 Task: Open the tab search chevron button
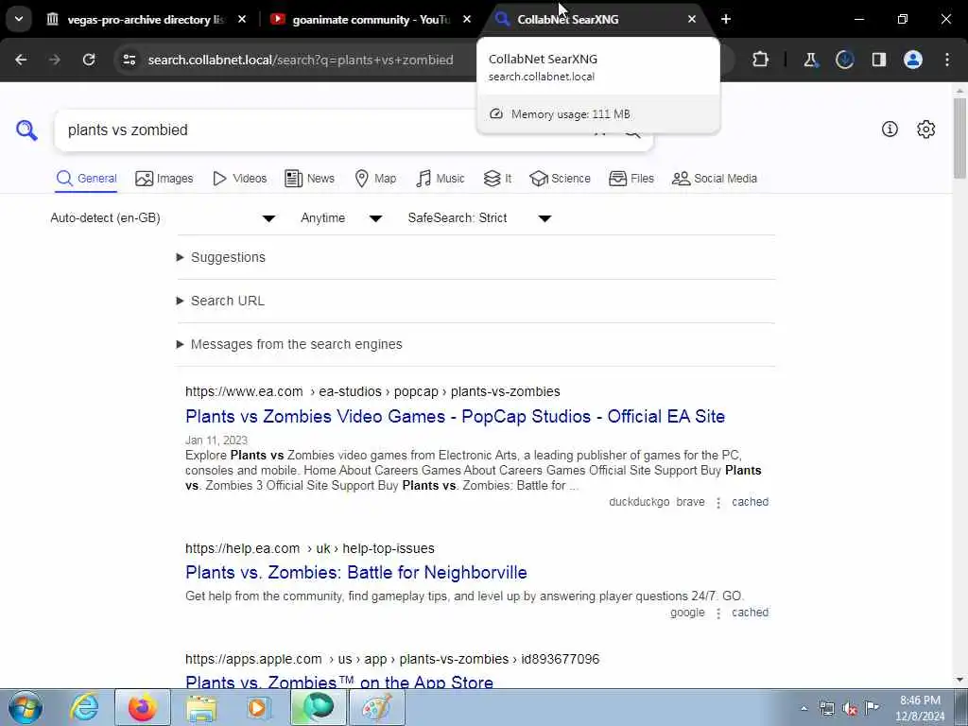(x=19, y=19)
